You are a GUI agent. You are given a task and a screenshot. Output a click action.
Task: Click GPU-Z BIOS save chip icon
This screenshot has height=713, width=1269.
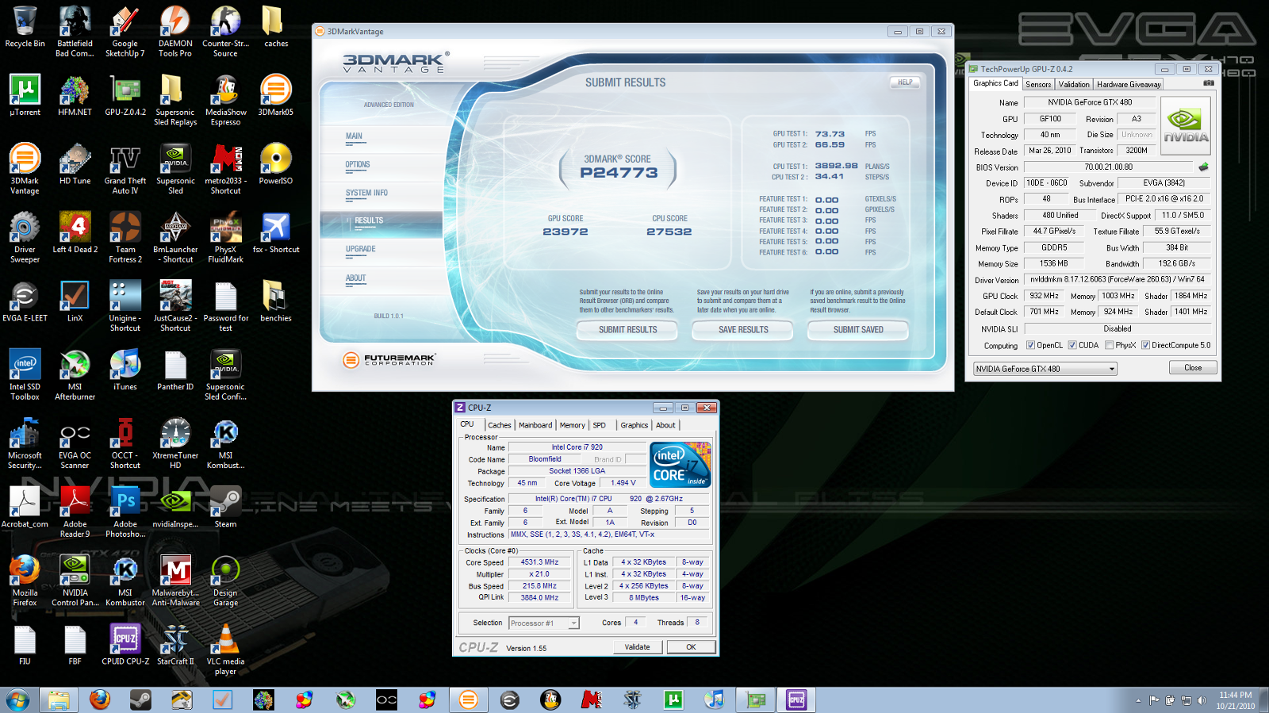point(1203,167)
